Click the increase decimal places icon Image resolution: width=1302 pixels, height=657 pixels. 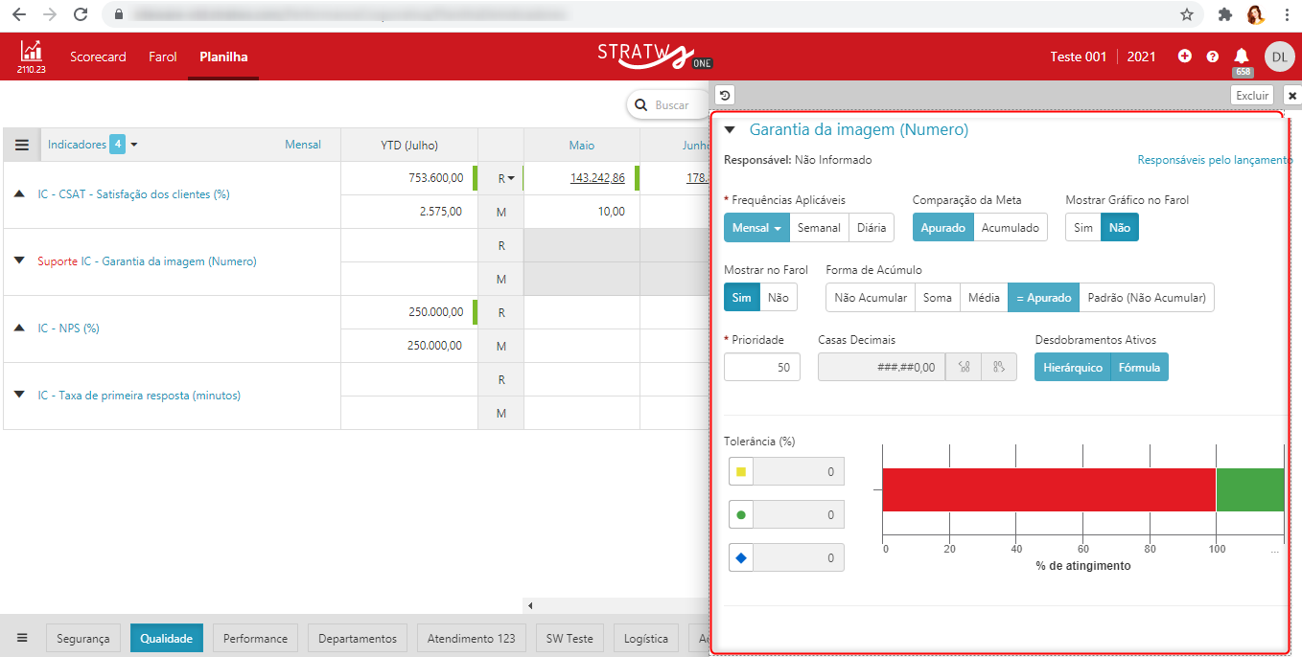999,367
